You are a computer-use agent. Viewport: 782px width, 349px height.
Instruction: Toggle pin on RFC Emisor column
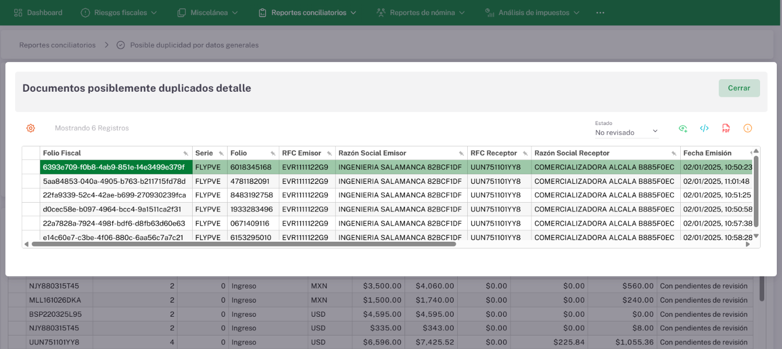(x=329, y=154)
